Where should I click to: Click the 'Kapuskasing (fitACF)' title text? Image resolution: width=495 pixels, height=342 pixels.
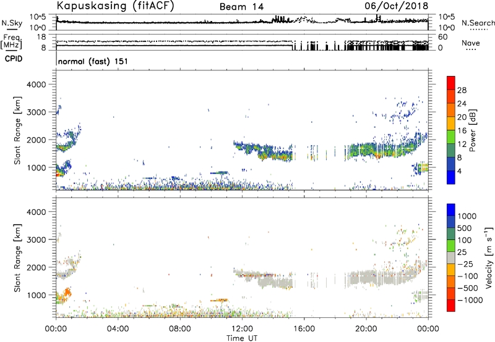[115, 6]
